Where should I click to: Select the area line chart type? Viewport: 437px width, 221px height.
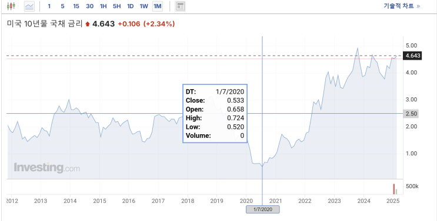29,6
